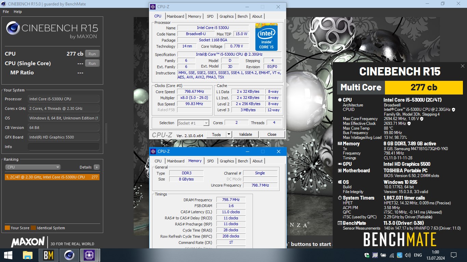Click the 277 cb Multi Core score
The image size is (467, 262).
click(424, 87)
